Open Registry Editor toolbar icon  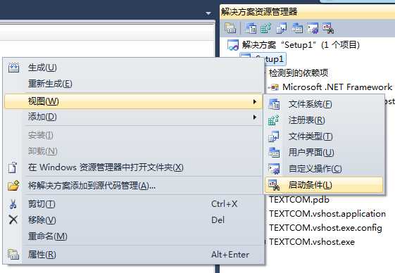click(265, 28)
